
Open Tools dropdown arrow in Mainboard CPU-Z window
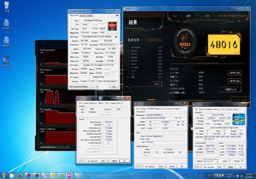click(165, 166)
